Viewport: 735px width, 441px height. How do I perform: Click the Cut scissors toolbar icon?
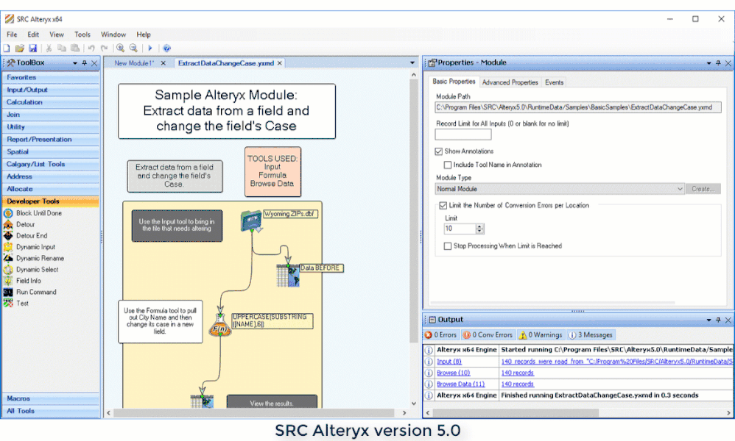49,49
